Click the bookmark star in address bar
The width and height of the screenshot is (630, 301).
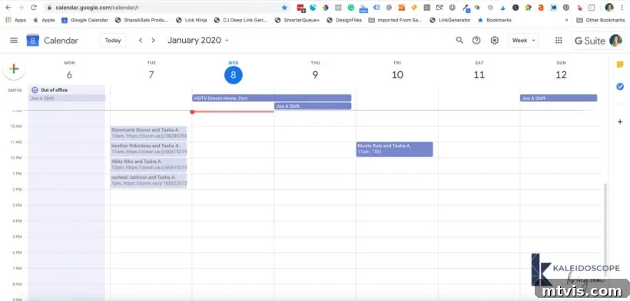284,7
